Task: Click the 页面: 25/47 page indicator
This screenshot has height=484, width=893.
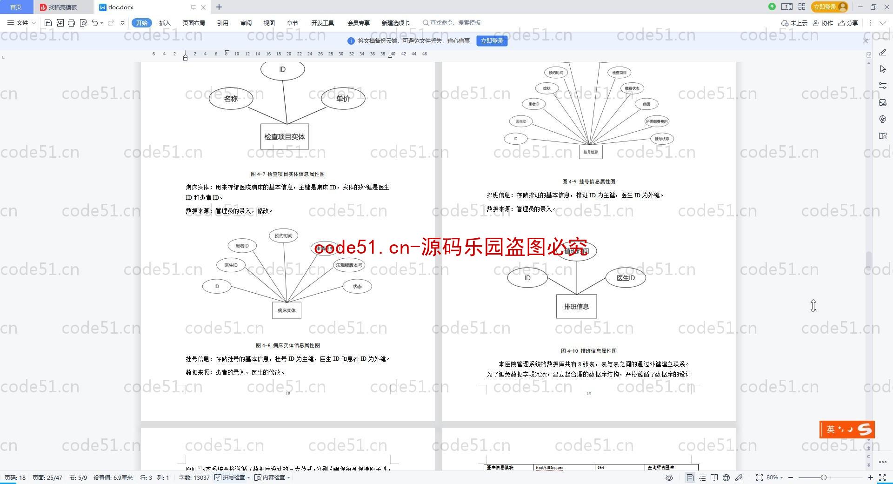Action: pyautogui.click(x=47, y=477)
